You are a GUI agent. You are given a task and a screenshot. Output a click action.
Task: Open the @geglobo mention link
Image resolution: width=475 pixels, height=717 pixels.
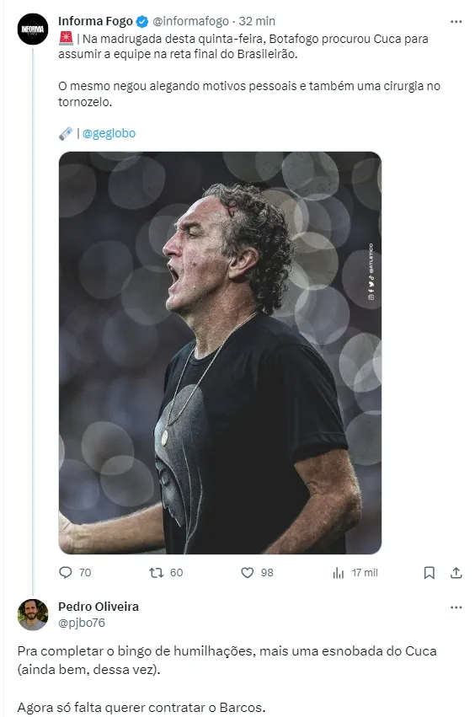(109, 133)
